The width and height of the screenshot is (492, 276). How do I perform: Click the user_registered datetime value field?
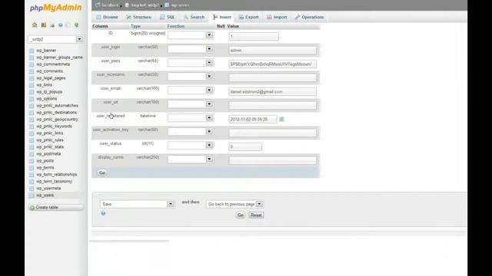pos(253,120)
